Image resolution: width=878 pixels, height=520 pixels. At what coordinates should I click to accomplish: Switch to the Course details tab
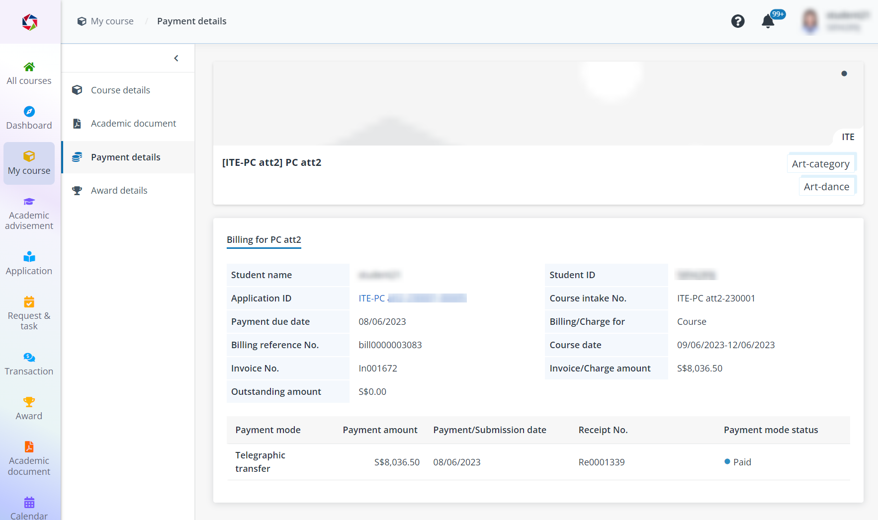pos(120,90)
